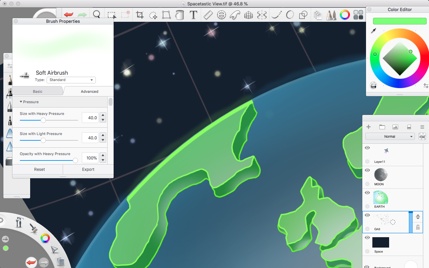Open the color ring in the lagoon
This screenshot has height=268, width=429.
click(x=45, y=238)
